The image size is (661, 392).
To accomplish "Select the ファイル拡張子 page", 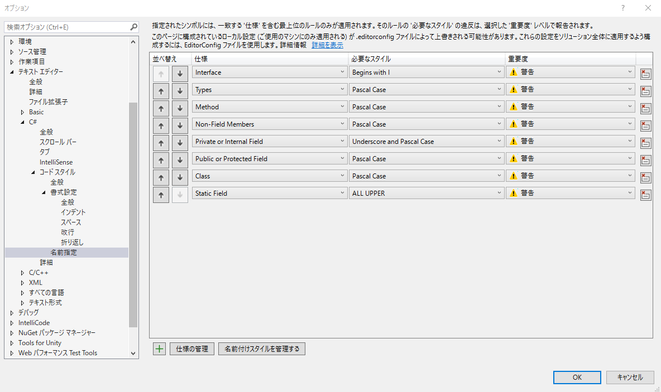I will pyautogui.click(x=48, y=102).
